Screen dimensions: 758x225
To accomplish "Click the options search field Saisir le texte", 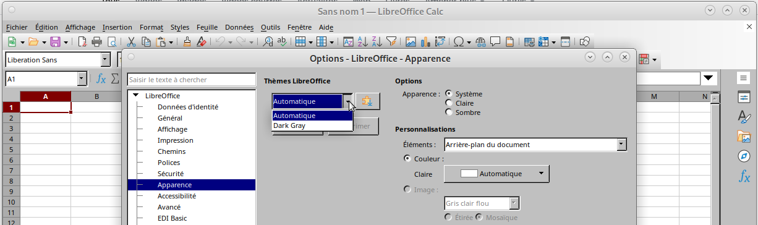I will click(x=191, y=80).
